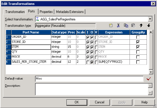
Task: Click precision 8 in PRICE row
Action: 72,57
